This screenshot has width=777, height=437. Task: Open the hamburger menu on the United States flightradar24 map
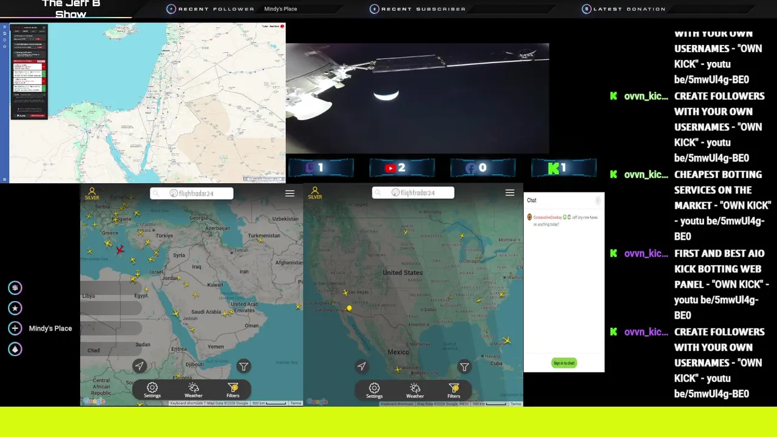pyautogui.click(x=510, y=192)
